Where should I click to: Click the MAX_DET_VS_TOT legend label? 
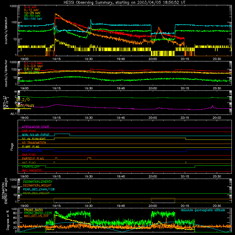[x=36, y=216]
